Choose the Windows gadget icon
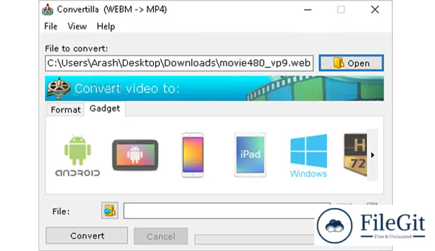The image size is (435, 251). [x=309, y=156]
